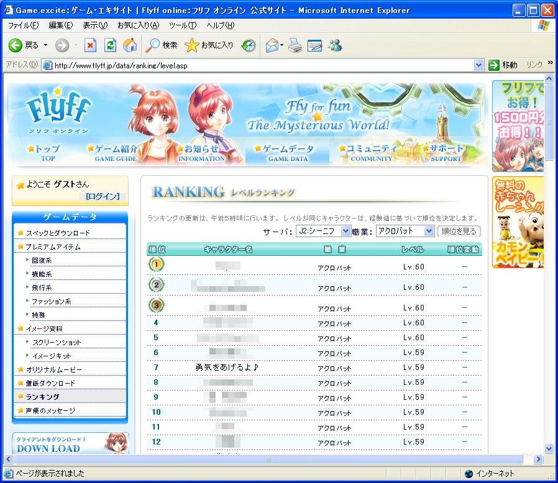The image size is (558, 483).
Task: Click the Internet Explorer title bar icon
Action: coord(9,10)
